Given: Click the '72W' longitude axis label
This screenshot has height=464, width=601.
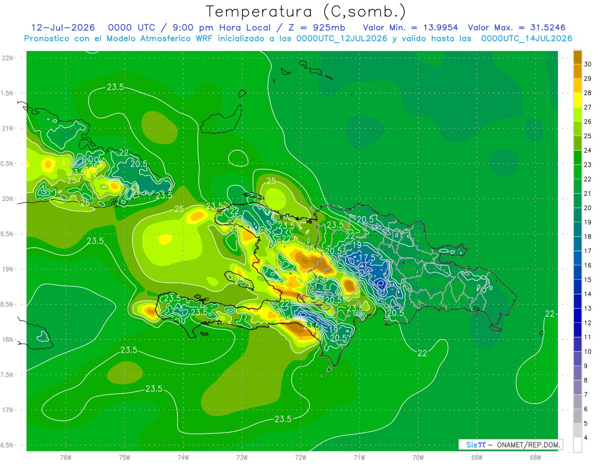Looking at the screenshot, I should (x=300, y=457).
